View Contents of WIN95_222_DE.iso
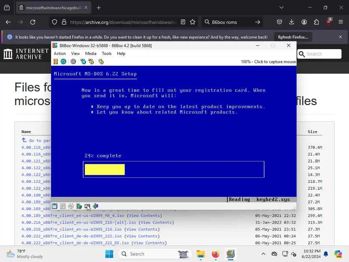This screenshot has height=262, width=349. pyautogui.click(x=149, y=243)
